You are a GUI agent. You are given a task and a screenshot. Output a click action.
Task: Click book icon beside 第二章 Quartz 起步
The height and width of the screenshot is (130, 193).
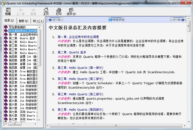point(6,38)
